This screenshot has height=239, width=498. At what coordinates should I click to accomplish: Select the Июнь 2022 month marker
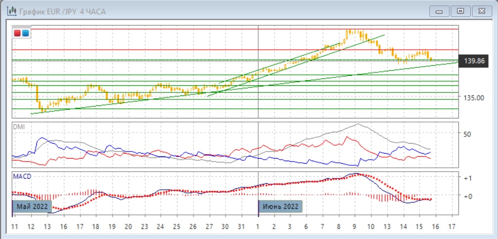point(280,207)
